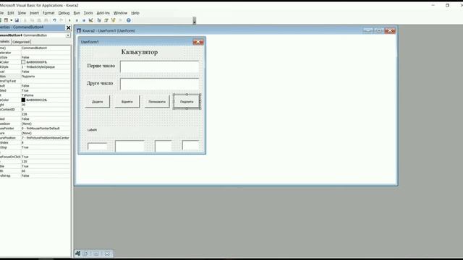Toggle the Design Mode icon
463x260 pixels.
91,20
